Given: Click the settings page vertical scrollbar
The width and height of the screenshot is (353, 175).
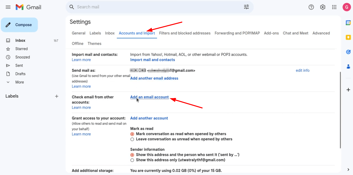Looking at the screenshot, I should click(x=340, y=110).
